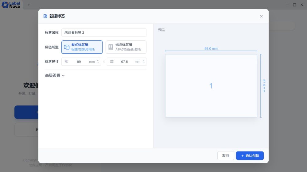Click the Label Nova logo
Image resolution: width=307 pixels, height=172 pixels.
click(11, 5)
